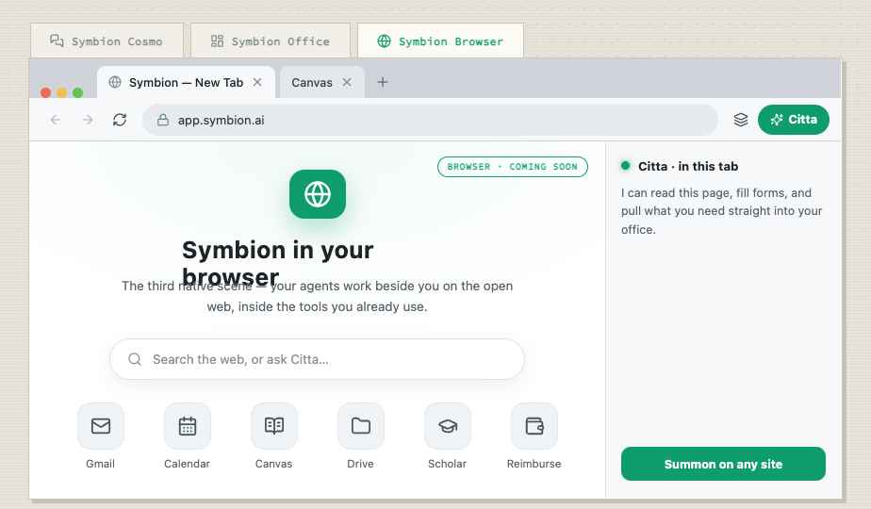Image resolution: width=871 pixels, height=509 pixels.
Task: Click the magnifier icon in search box
Action: (135, 359)
